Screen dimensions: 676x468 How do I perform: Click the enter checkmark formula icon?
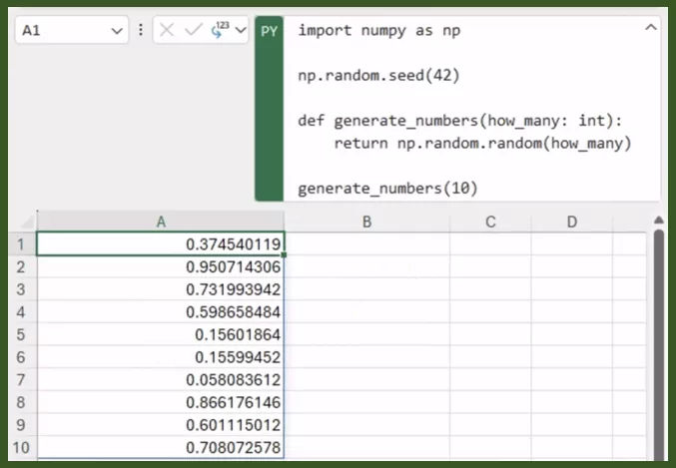point(193,31)
